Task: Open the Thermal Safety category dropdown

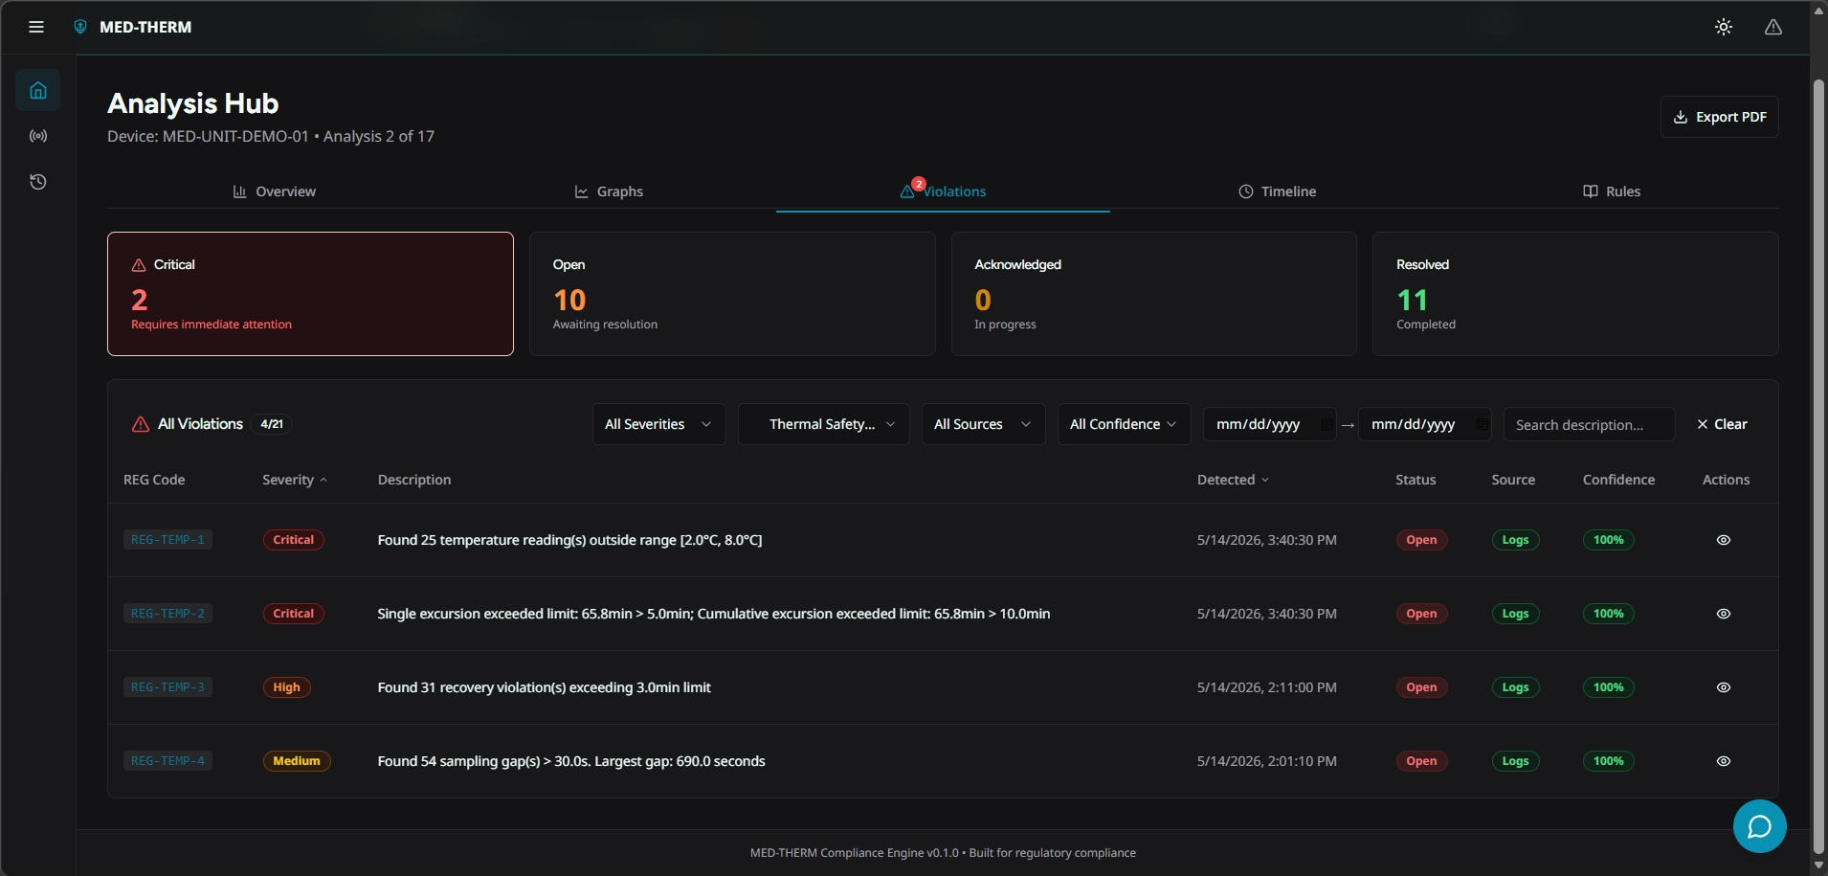Action: (x=824, y=424)
